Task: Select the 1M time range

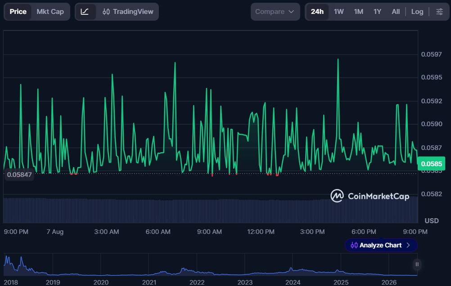Action: [358, 12]
